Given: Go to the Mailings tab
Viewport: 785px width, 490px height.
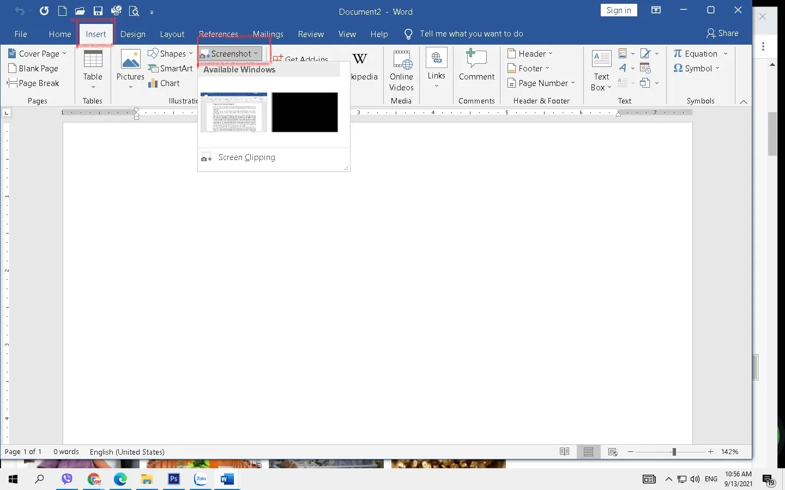Looking at the screenshot, I should (268, 34).
